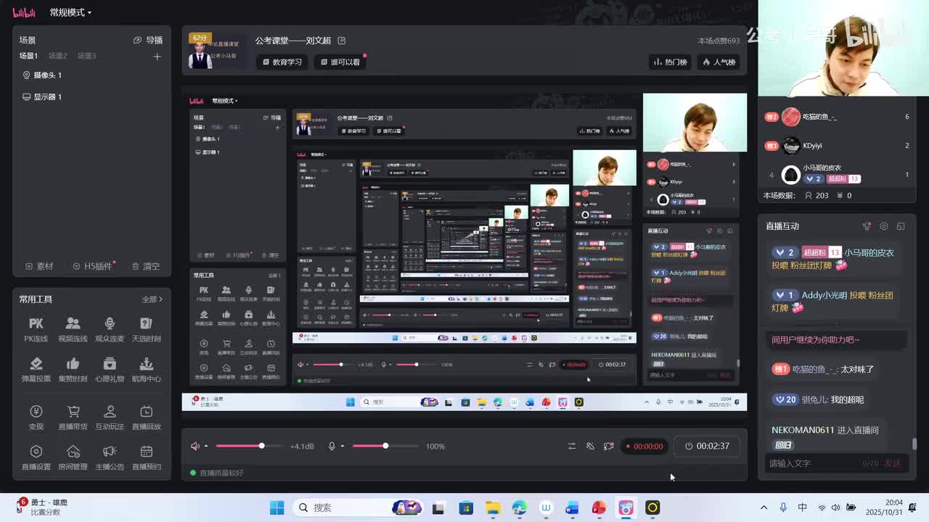Click the gear icon in 直播互动 header
Screen dimensions: 929x522
coord(883,226)
